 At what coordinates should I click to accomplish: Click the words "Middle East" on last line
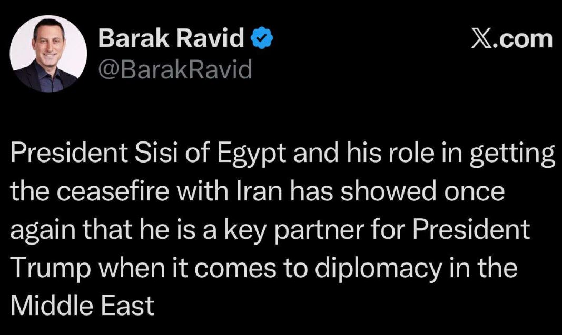click(x=82, y=306)
